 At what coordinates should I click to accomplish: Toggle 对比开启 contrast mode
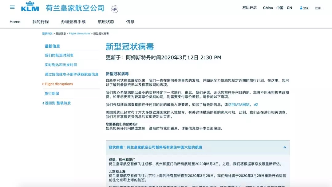click(x=249, y=8)
